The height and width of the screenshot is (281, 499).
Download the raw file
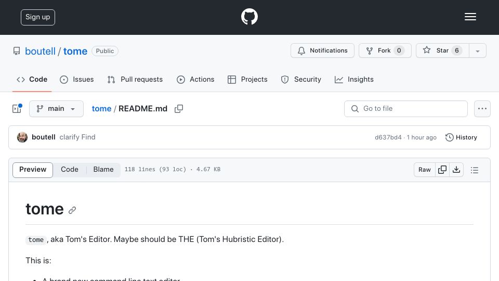click(x=456, y=170)
